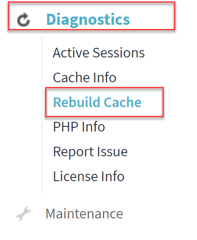Check license details in Diagnostics submenu
197x240 pixels.
tap(88, 176)
